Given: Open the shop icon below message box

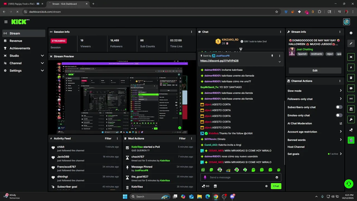Looking at the screenshot, I should [x=215, y=186].
